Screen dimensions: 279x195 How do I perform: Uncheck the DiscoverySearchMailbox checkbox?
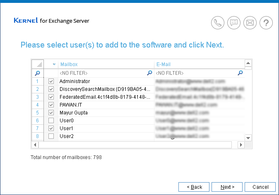click(51, 89)
